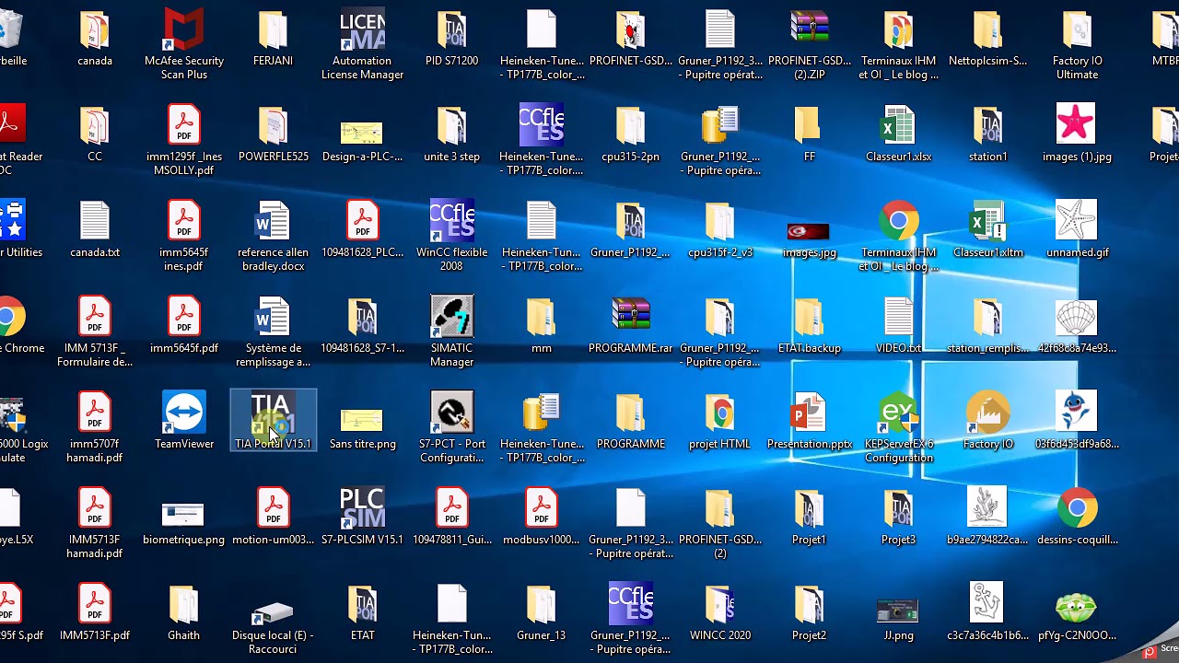Screen dimensions: 1179x663
Task: Select the imm5645f.pdf file
Action: [x=184, y=324]
